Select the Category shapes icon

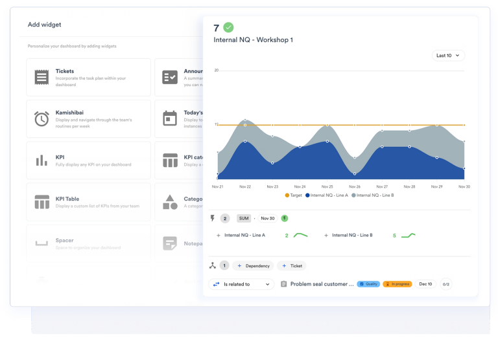[x=170, y=202]
